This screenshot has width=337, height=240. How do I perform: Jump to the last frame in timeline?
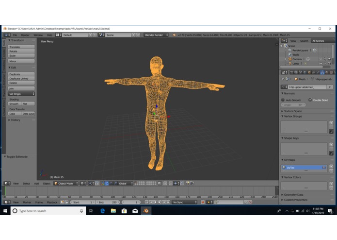[x=168, y=202]
